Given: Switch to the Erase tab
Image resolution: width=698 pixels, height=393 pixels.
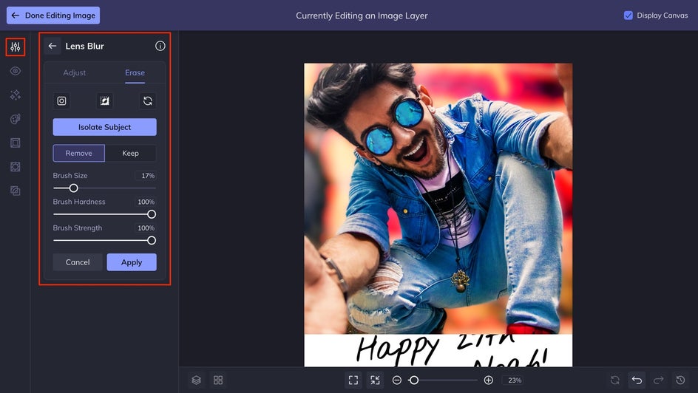Looking at the screenshot, I should (135, 72).
